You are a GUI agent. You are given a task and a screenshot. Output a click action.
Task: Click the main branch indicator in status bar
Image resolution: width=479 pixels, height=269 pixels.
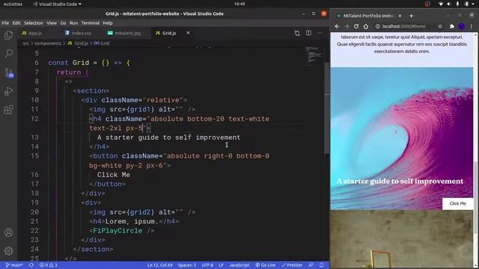coord(14,265)
